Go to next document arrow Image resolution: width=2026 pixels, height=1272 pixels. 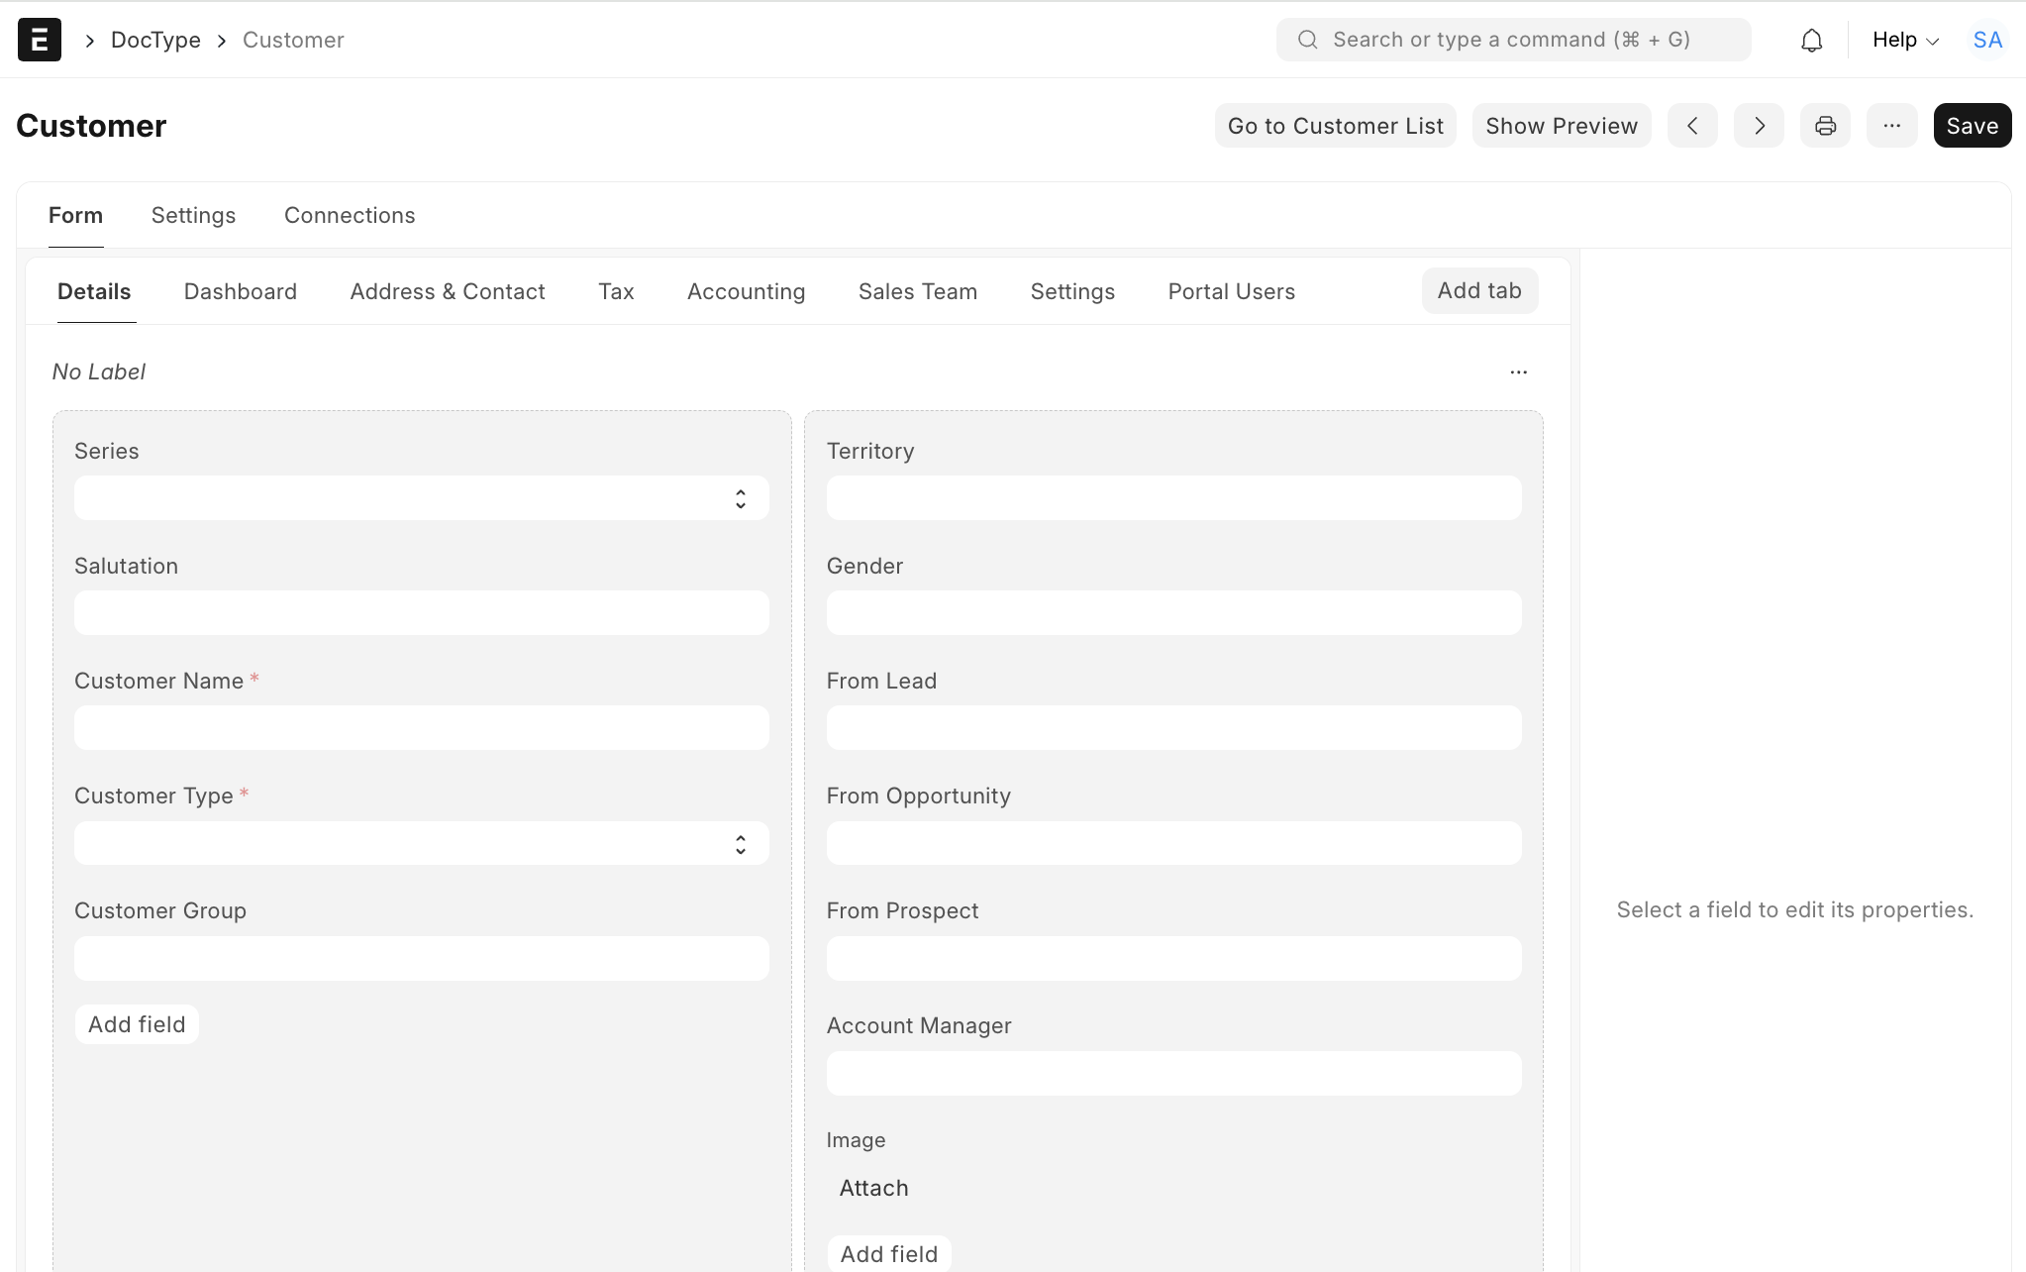(x=1759, y=126)
